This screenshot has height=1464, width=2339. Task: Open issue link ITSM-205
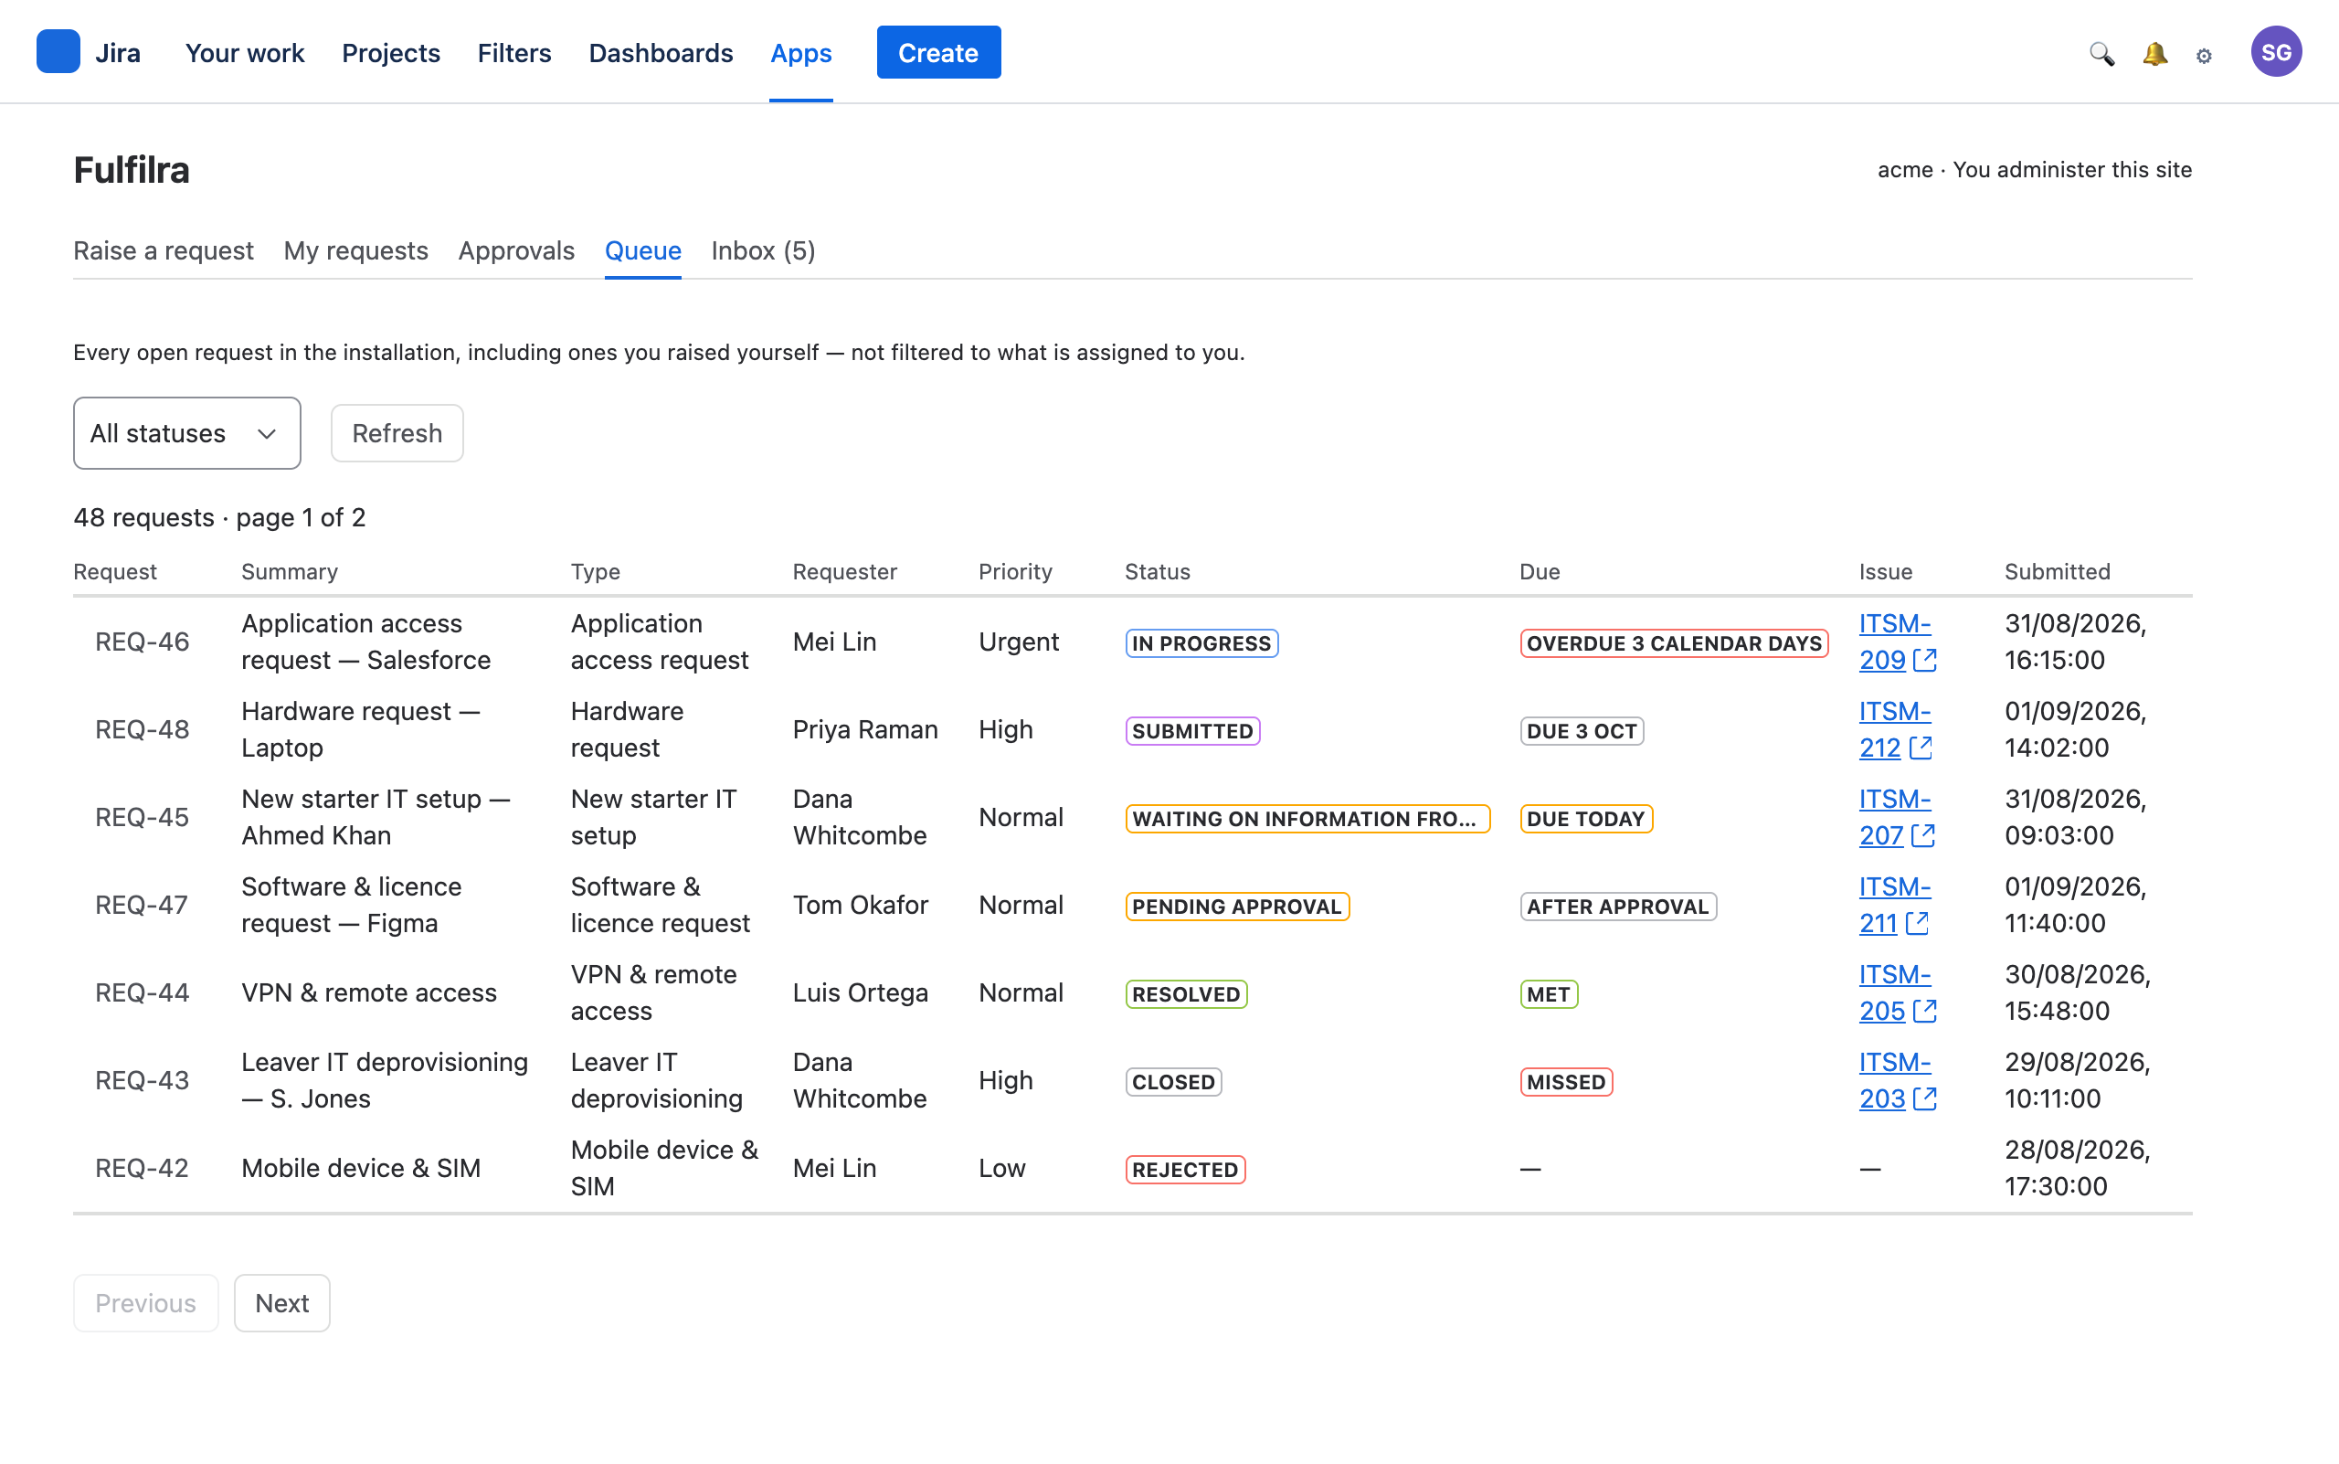(x=1894, y=992)
